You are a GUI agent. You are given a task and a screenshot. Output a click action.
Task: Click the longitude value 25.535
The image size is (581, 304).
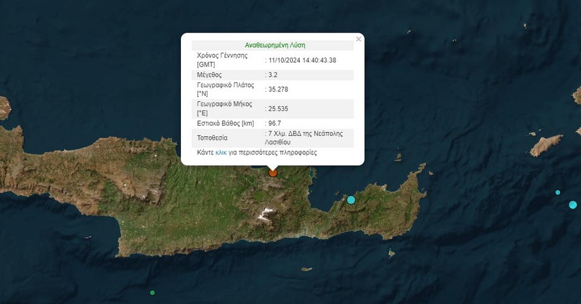click(278, 108)
